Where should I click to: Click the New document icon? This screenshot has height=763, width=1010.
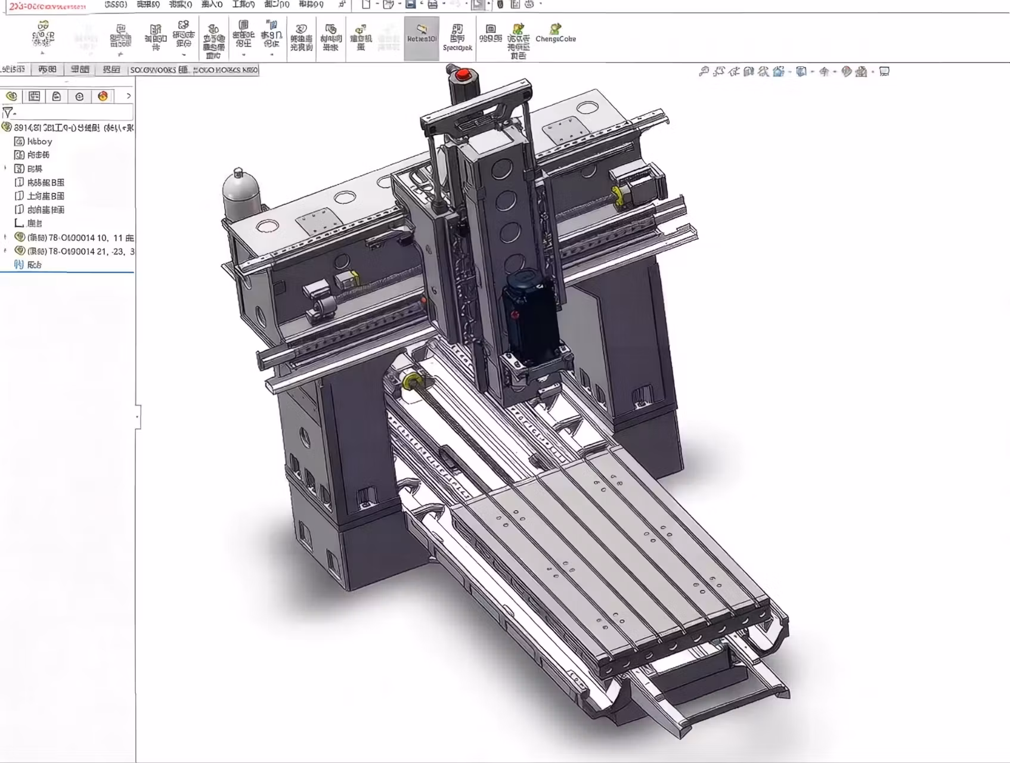click(366, 5)
